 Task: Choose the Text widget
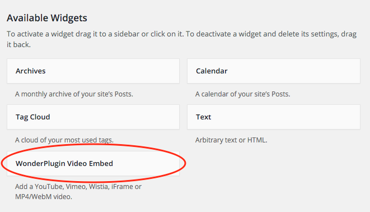[x=274, y=117]
